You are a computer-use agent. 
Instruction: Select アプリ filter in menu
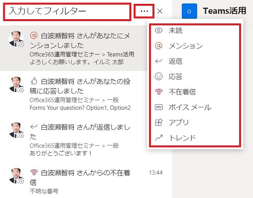pyautogui.click(x=195, y=123)
